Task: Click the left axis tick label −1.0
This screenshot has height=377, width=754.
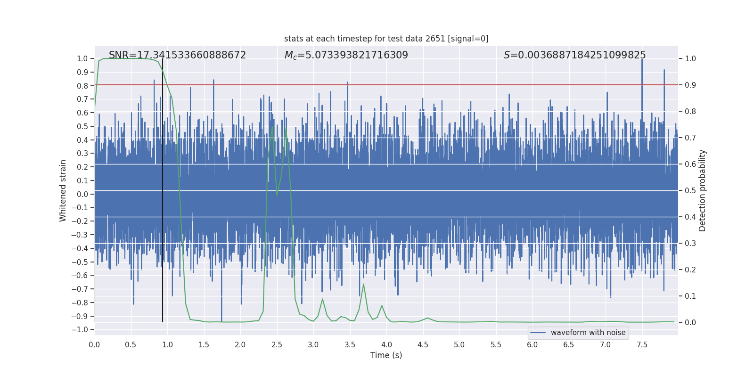Action: (x=80, y=330)
